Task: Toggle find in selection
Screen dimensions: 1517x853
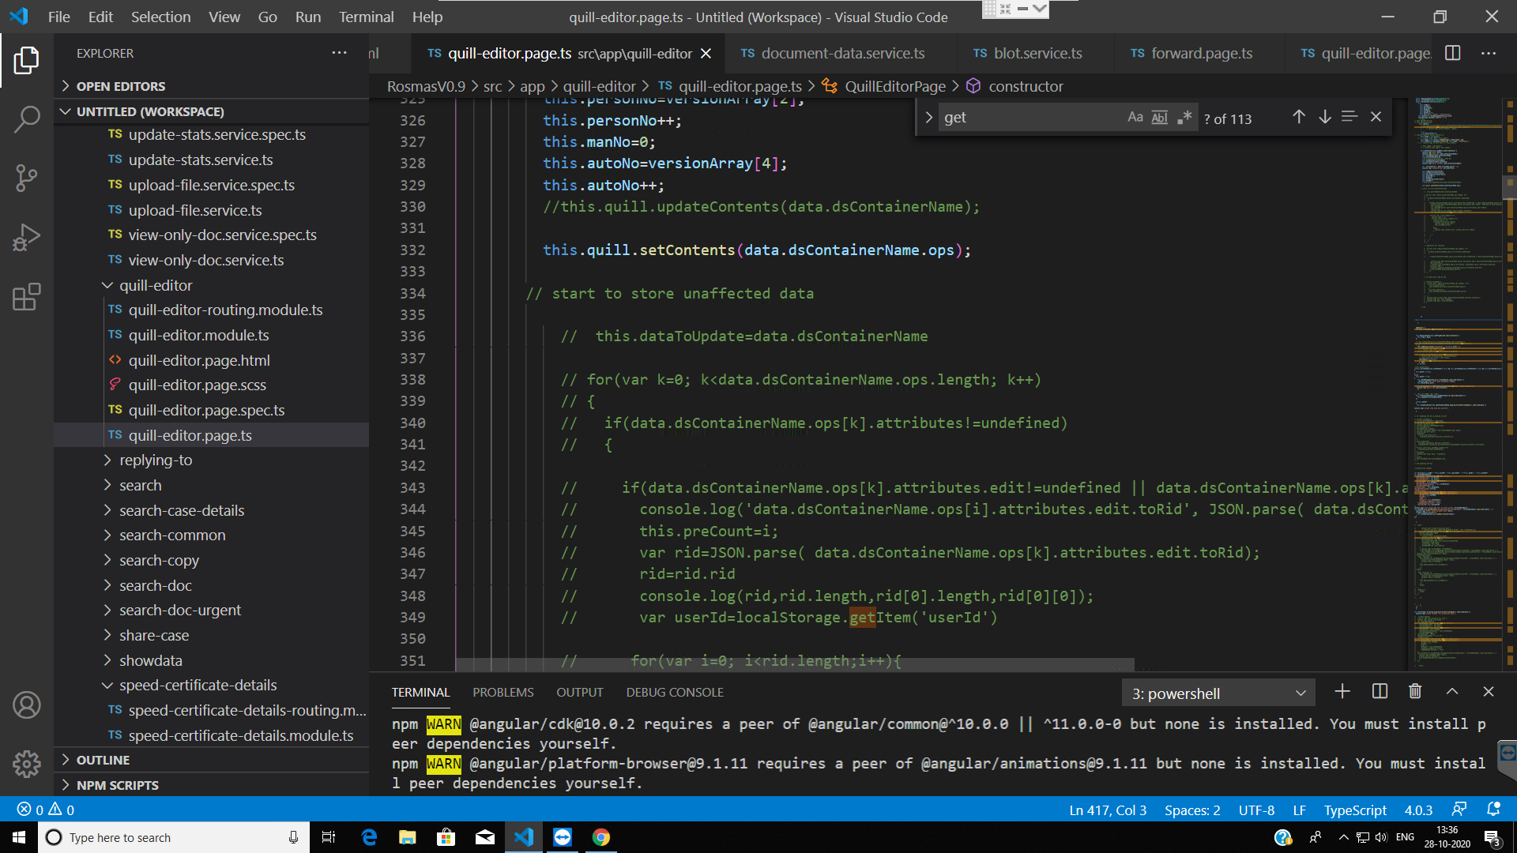Action: [1349, 117]
